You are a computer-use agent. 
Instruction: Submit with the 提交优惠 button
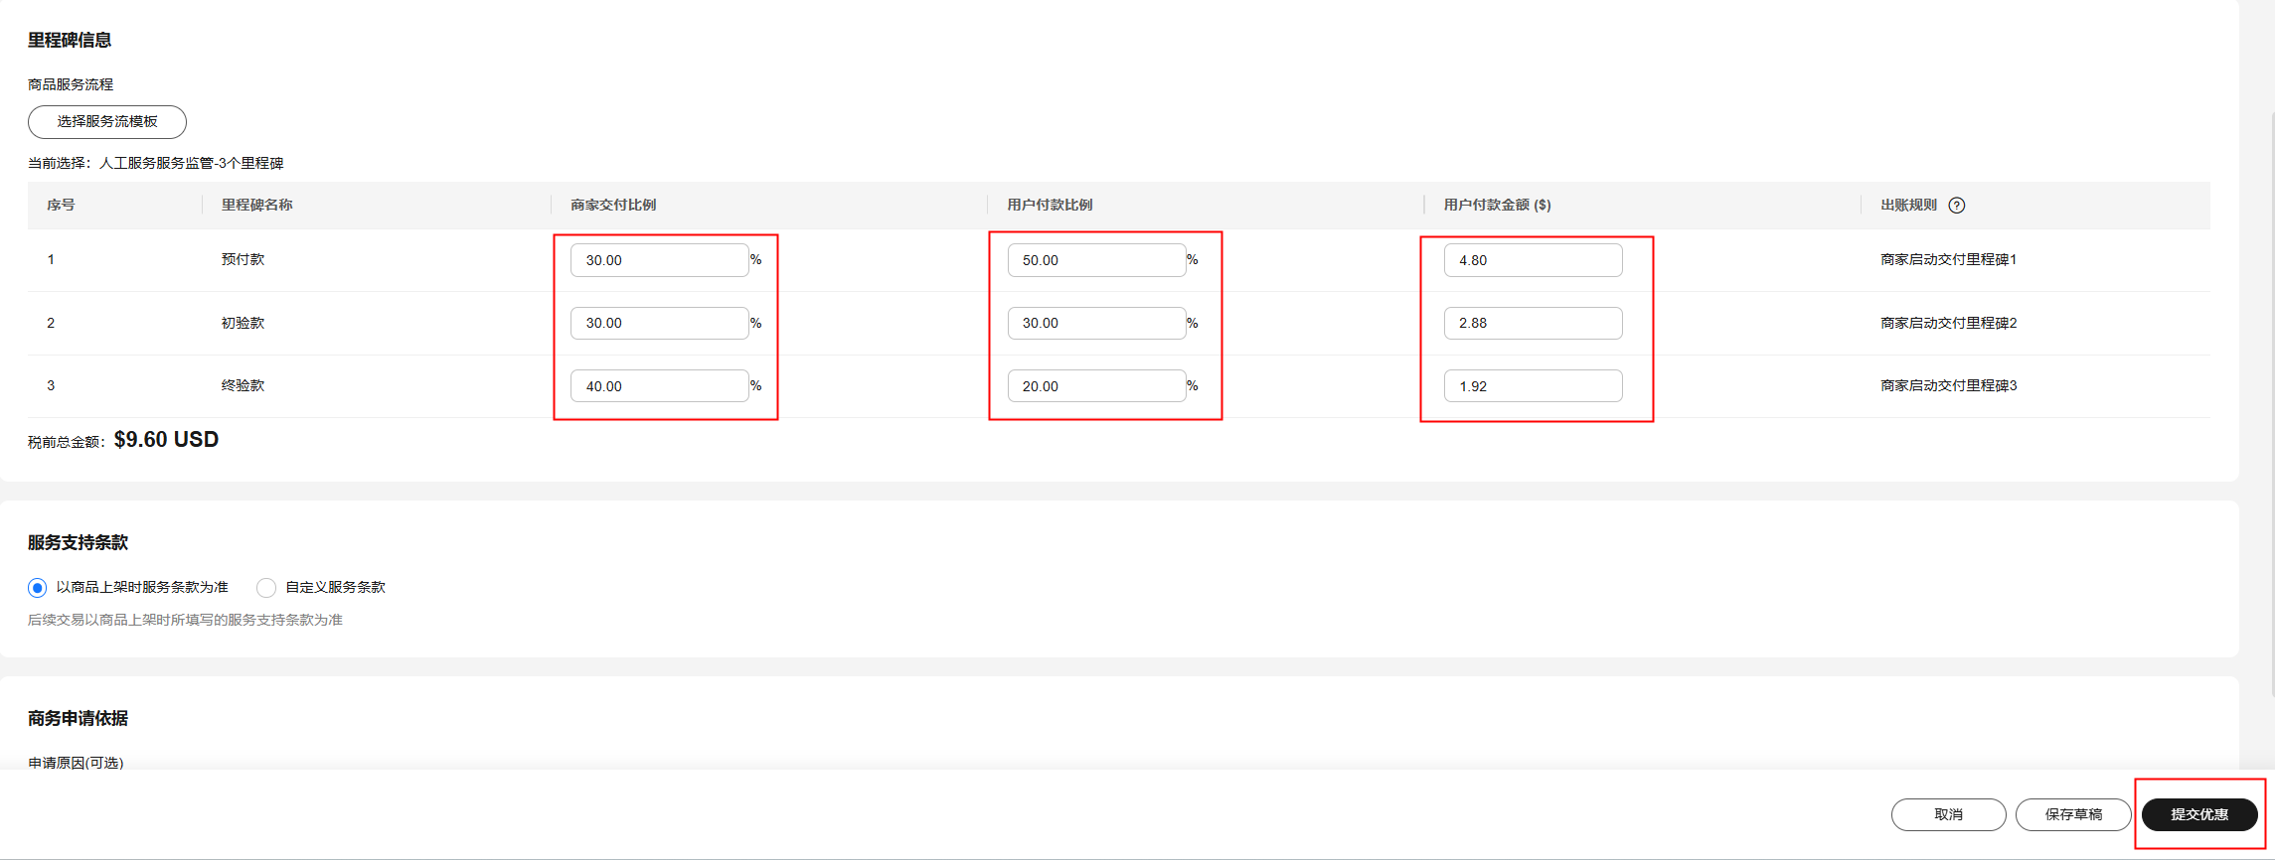(2199, 814)
